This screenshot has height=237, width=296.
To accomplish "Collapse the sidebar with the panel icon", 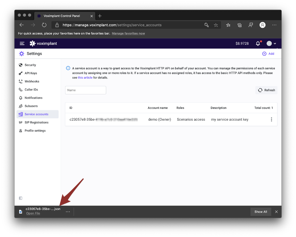I will coord(20,198).
